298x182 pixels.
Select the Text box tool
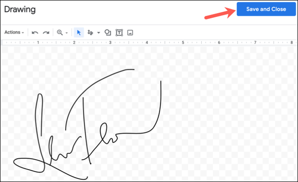(119, 33)
